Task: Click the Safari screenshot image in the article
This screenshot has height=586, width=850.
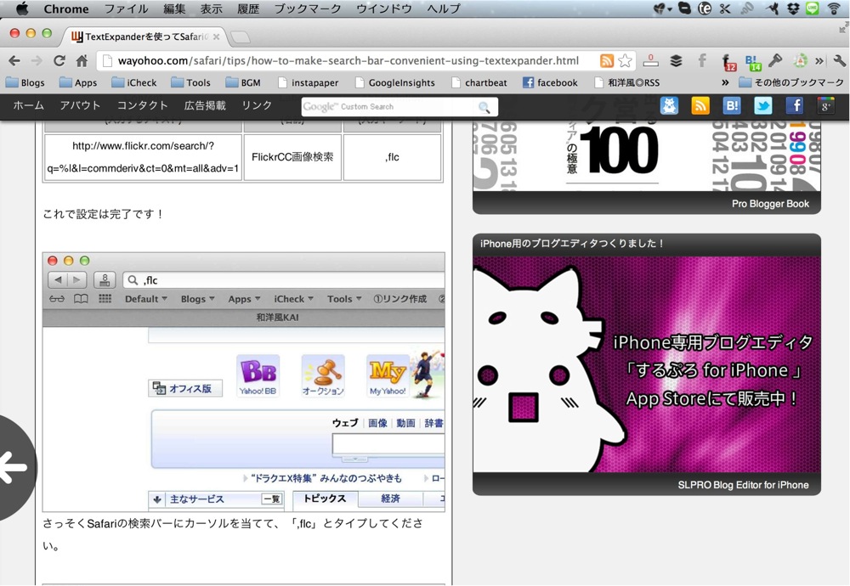Action: [244, 382]
